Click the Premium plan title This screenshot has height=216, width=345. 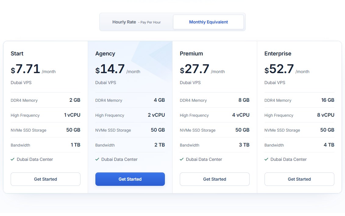(x=191, y=53)
